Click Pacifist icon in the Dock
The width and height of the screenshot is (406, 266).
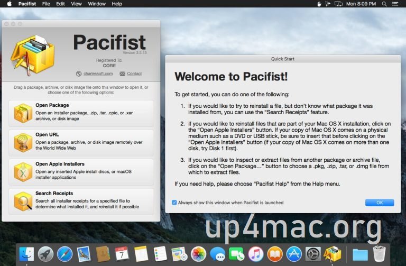click(332, 254)
